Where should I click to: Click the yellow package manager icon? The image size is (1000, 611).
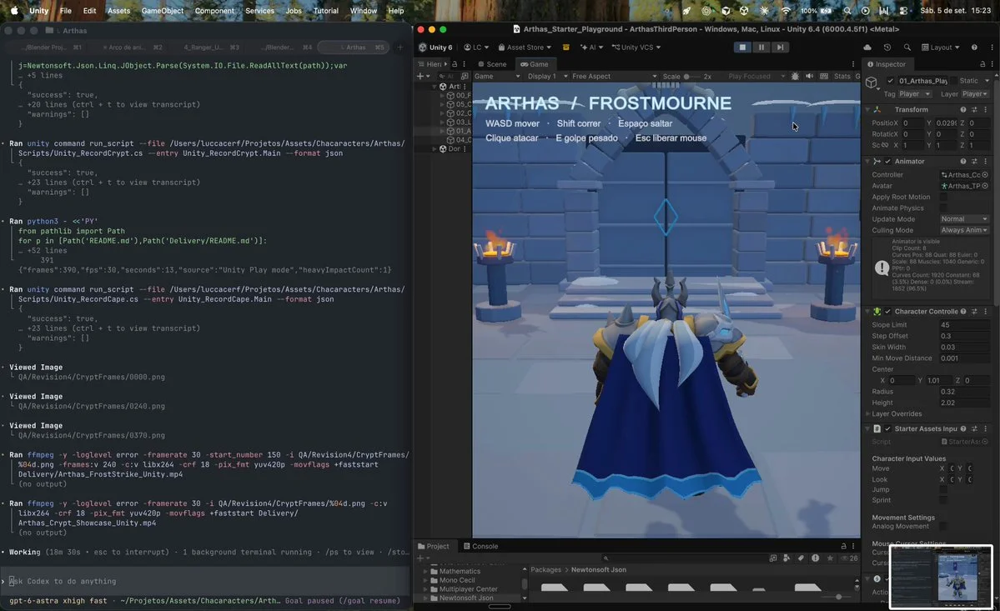point(565,48)
